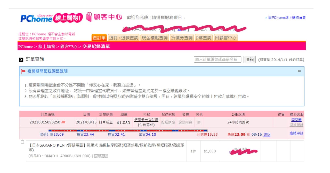Click the order date 2021/08/15

pos(86,122)
